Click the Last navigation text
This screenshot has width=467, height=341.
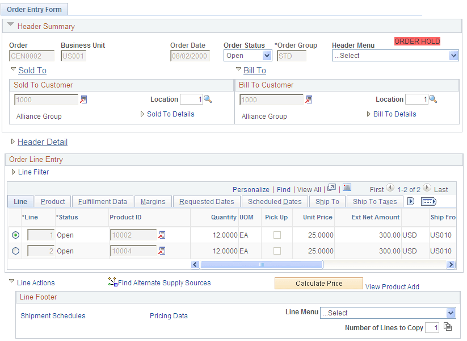[x=441, y=189]
